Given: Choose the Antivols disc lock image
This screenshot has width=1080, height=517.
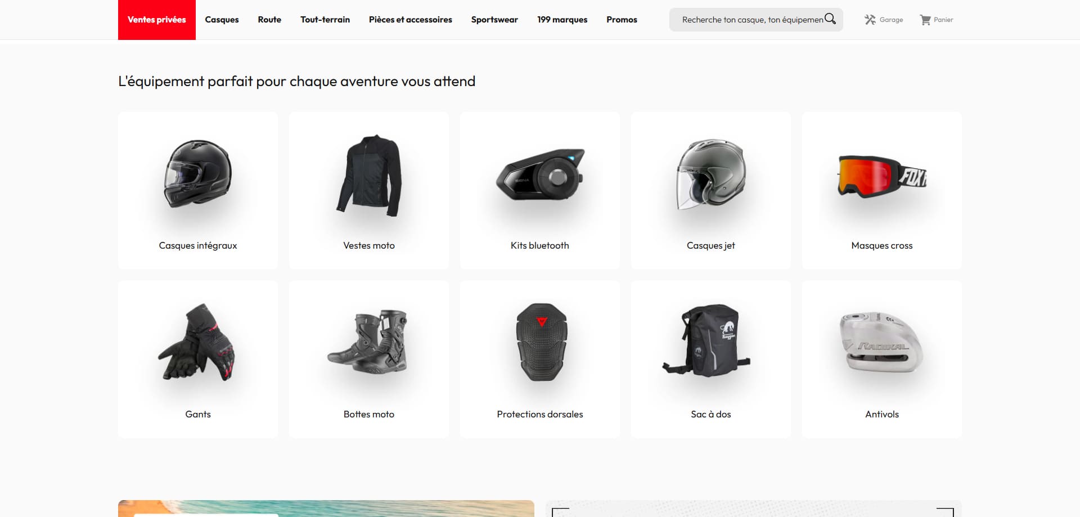Looking at the screenshot, I should 881,341.
